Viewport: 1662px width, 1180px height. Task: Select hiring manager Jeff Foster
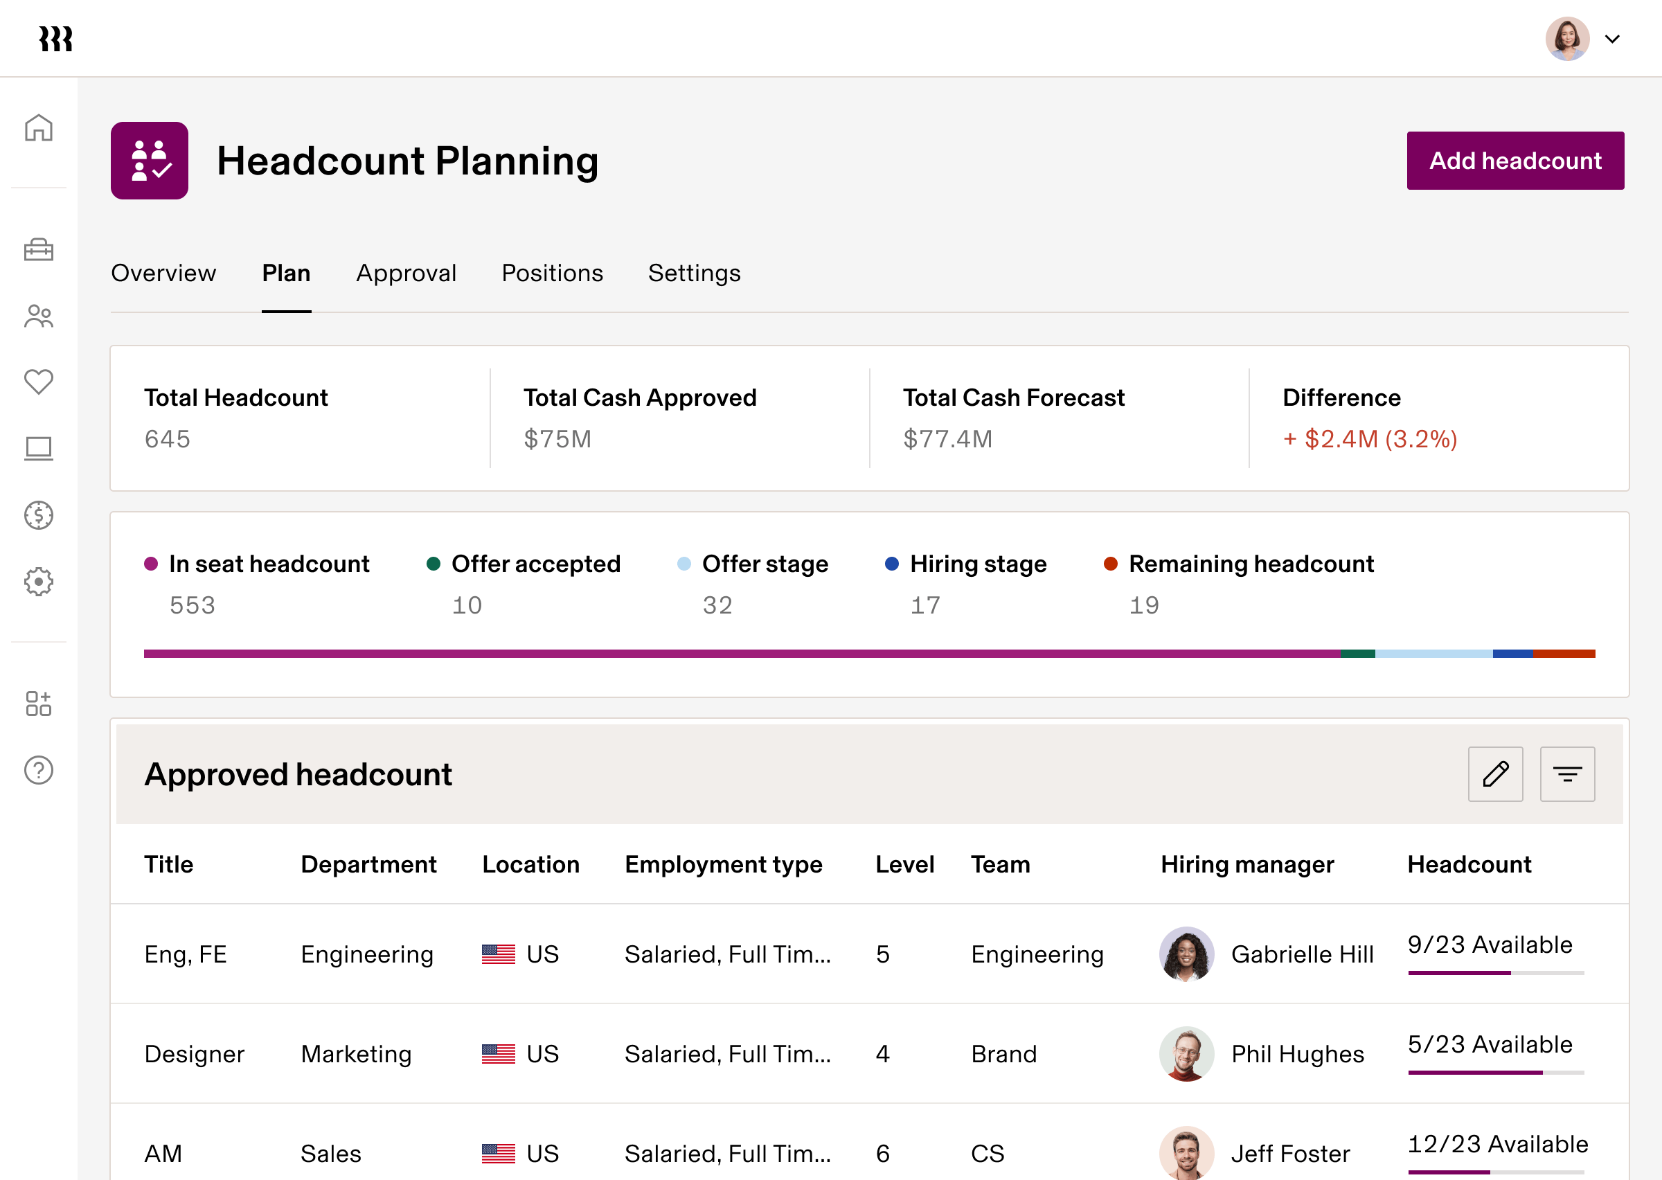pyautogui.click(x=1291, y=1153)
